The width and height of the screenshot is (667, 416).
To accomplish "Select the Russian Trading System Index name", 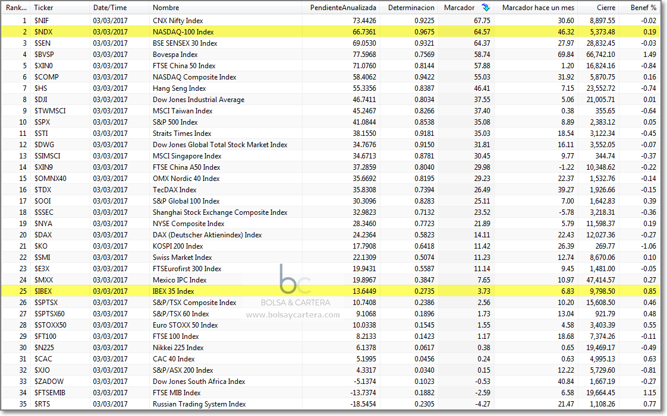I will (199, 404).
